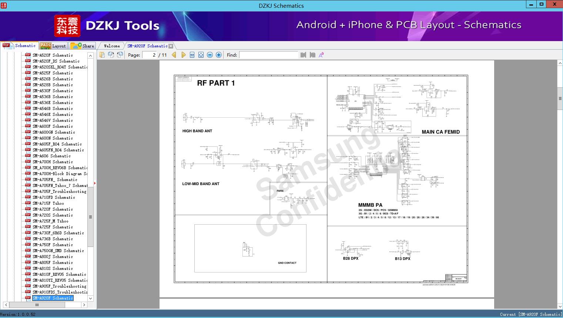Open SM-A520F_DS Schematic
Screen dimensions: 563x318
pyautogui.click(x=56, y=61)
